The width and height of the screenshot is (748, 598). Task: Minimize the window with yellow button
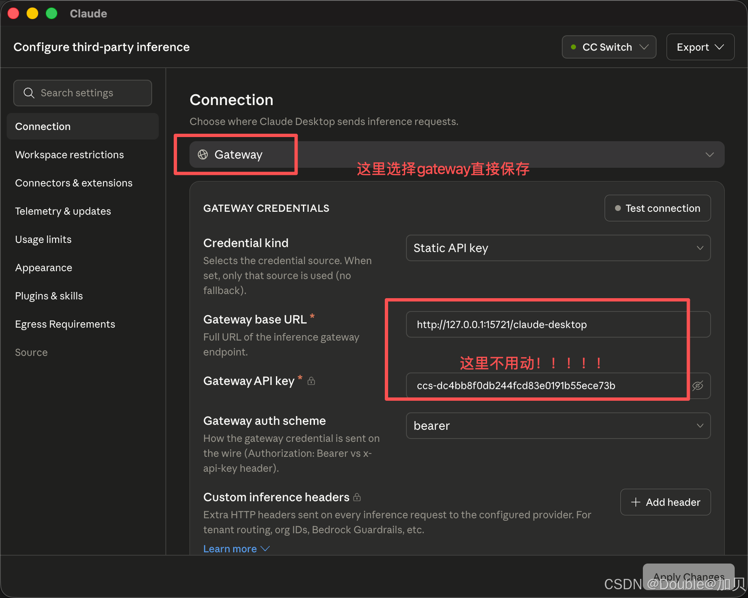tap(32, 13)
